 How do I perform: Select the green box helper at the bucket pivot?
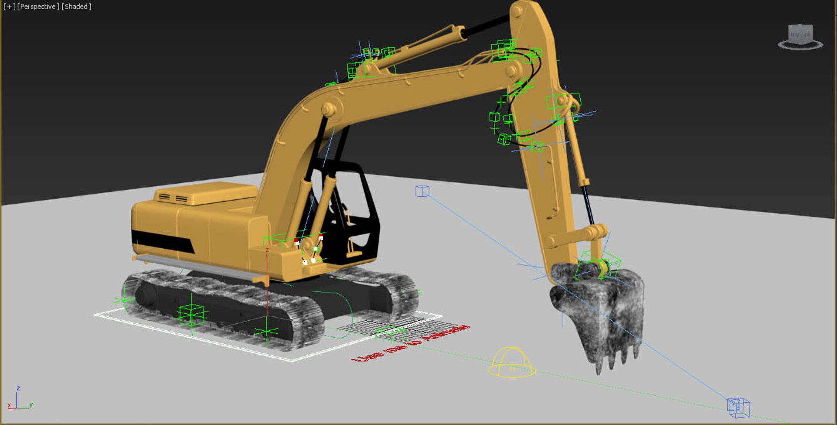(597, 264)
